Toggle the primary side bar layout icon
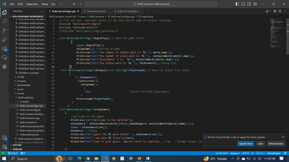 [x=237, y=4]
